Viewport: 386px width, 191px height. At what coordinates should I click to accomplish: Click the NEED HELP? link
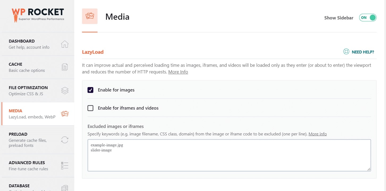point(363,52)
